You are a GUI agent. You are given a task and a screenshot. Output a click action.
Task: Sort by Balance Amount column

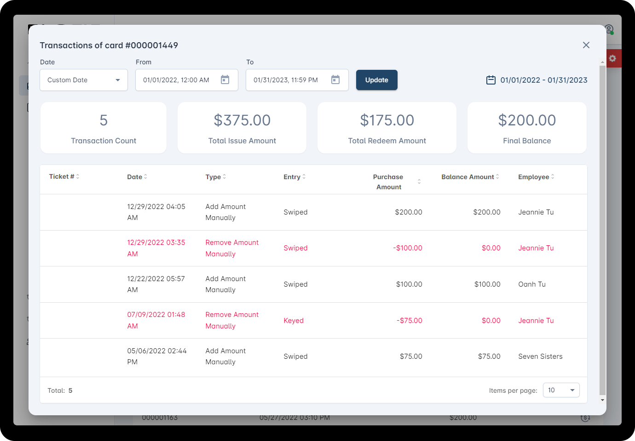tap(470, 177)
